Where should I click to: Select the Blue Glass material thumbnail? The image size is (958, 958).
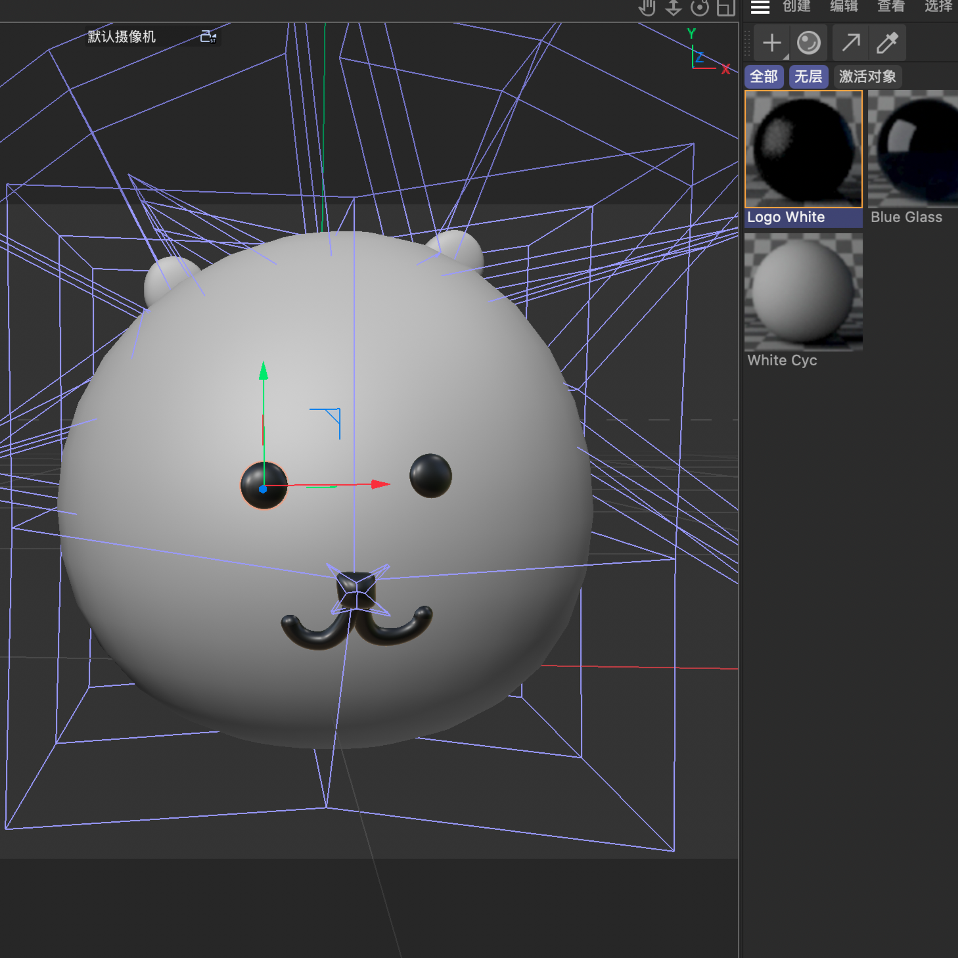click(x=913, y=149)
